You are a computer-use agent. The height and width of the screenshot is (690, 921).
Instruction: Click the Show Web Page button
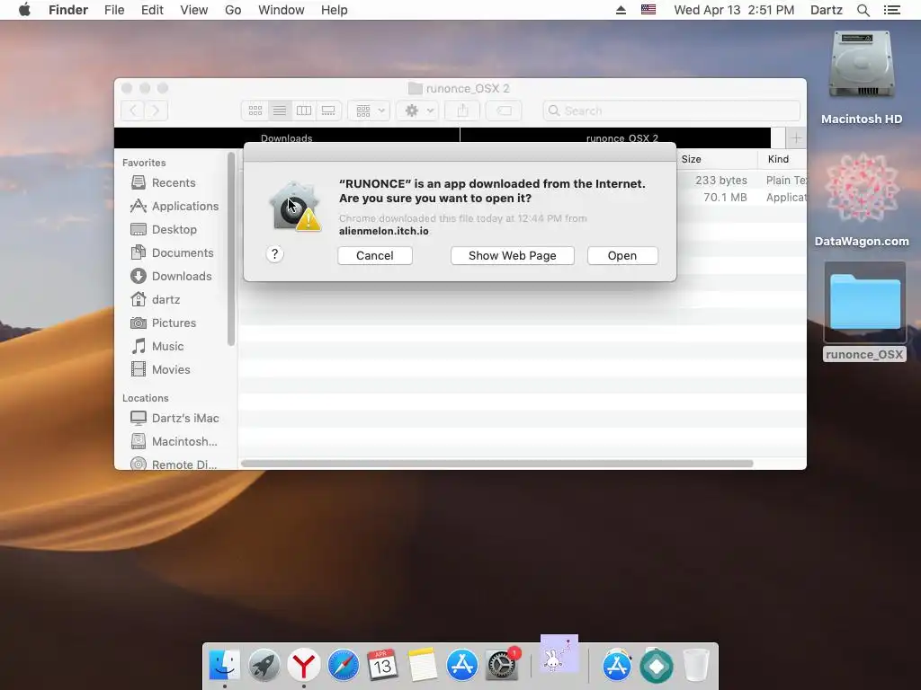point(512,255)
